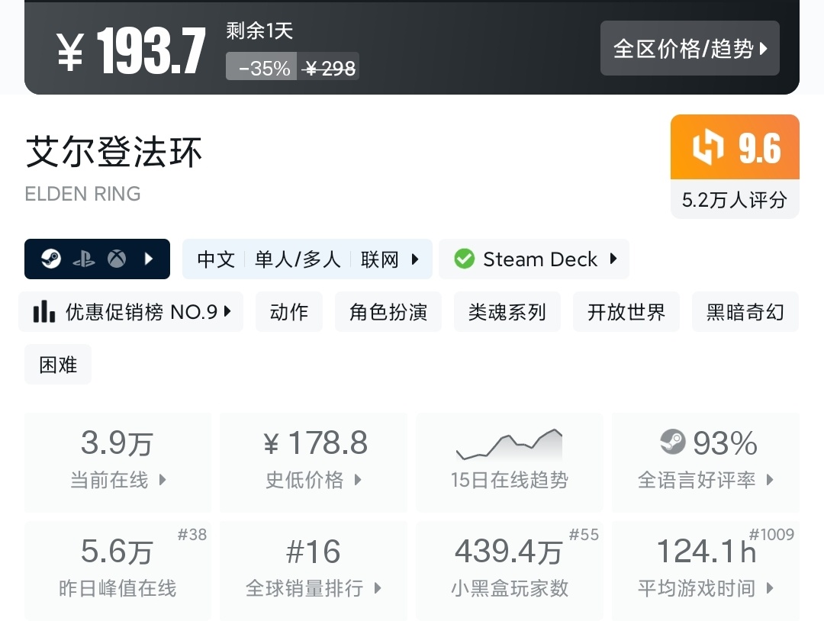View the 15日在线趋势 chart
Image resolution: width=824 pixels, height=621 pixels.
click(x=509, y=462)
